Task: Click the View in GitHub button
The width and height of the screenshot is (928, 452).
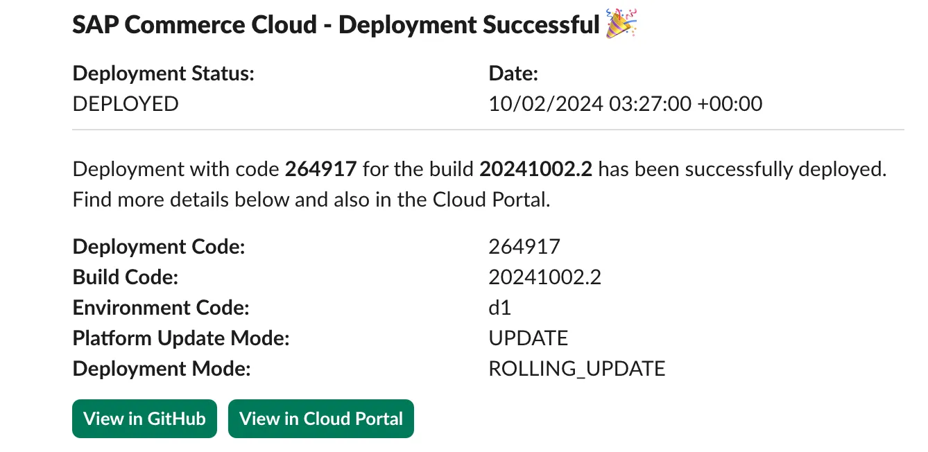Action: (x=144, y=419)
